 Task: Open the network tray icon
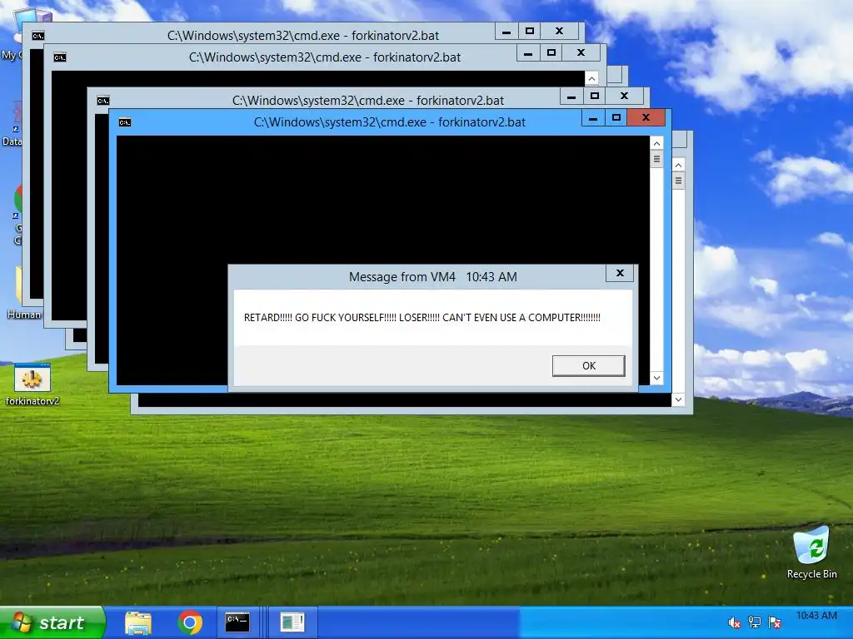[x=755, y=622]
